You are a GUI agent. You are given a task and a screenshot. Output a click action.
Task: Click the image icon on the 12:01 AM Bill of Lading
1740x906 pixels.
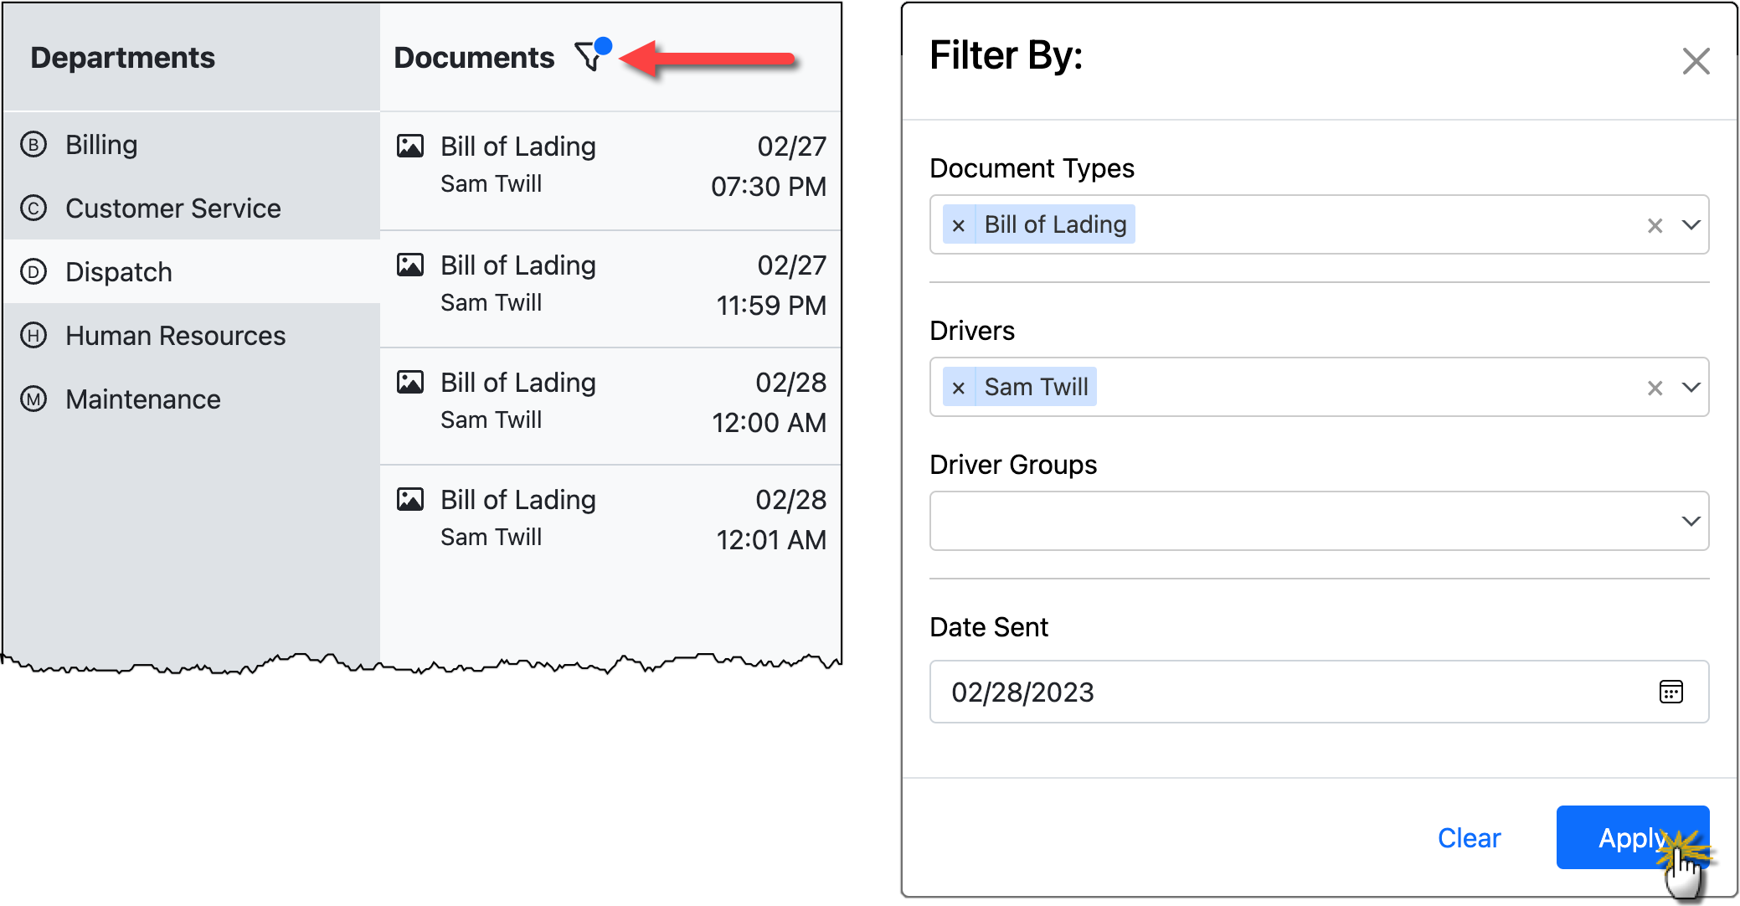[410, 499]
